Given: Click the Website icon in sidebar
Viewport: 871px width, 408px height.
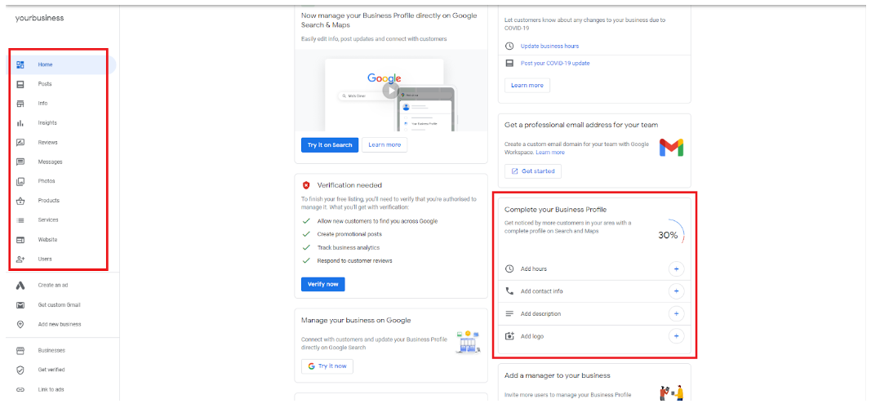Looking at the screenshot, I should tap(20, 240).
